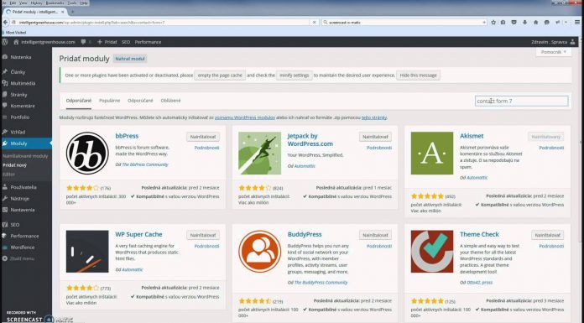Screen dimensions: 584x323
Task: Click The bbPress Community author link
Action: pyautogui.click(x=145, y=164)
